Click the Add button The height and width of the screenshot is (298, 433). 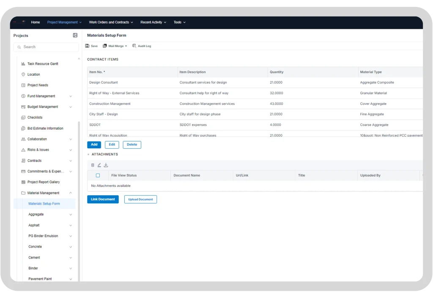pos(94,145)
